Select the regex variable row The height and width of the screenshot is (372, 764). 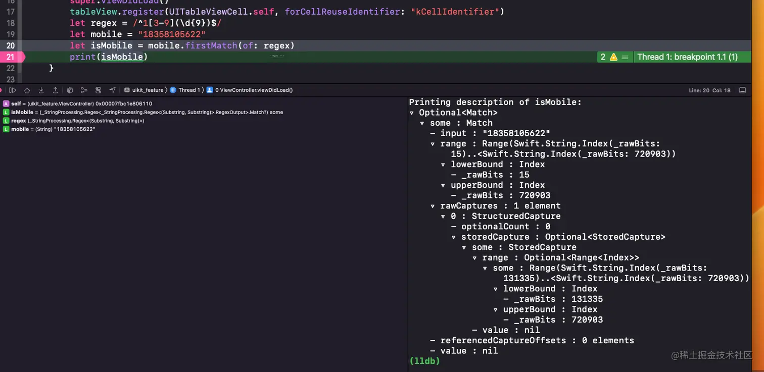[x=204, y=121]
